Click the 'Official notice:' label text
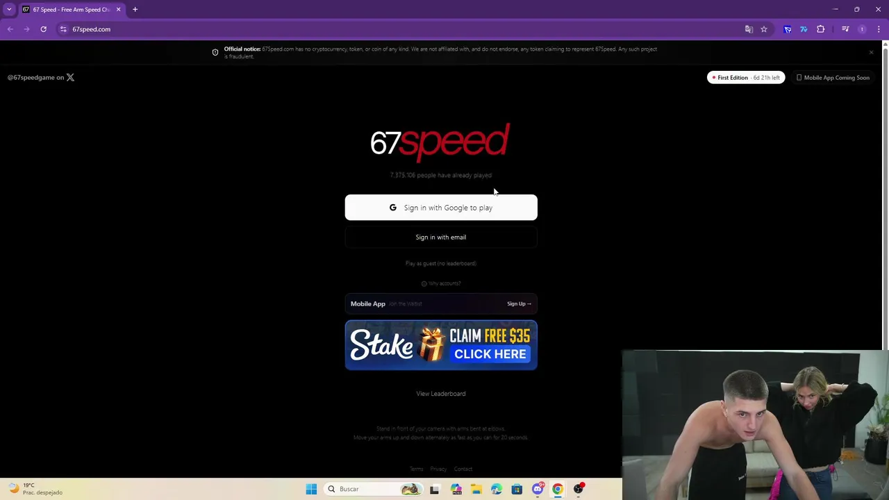The height and width of the screenshot is (500, 889). [x=242, y=49]
